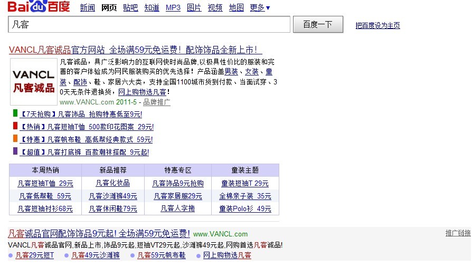Viewport: 472px width, 266px height.
Task: Open 凡客饰品9元抢购 link
Action: [178, 183]
